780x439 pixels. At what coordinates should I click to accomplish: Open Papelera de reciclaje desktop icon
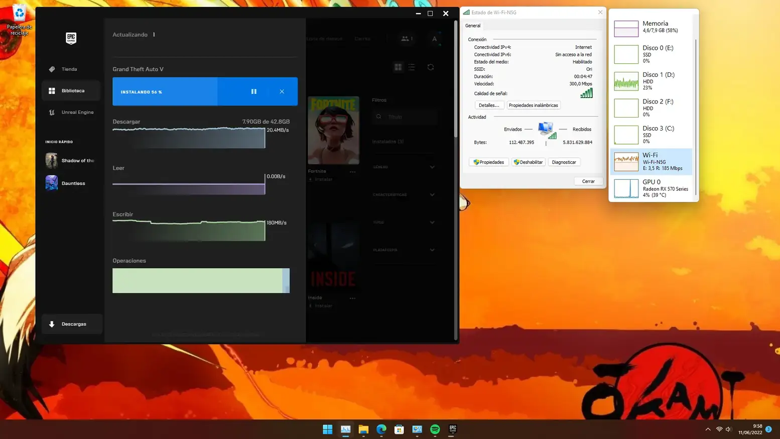pos(19,20)
